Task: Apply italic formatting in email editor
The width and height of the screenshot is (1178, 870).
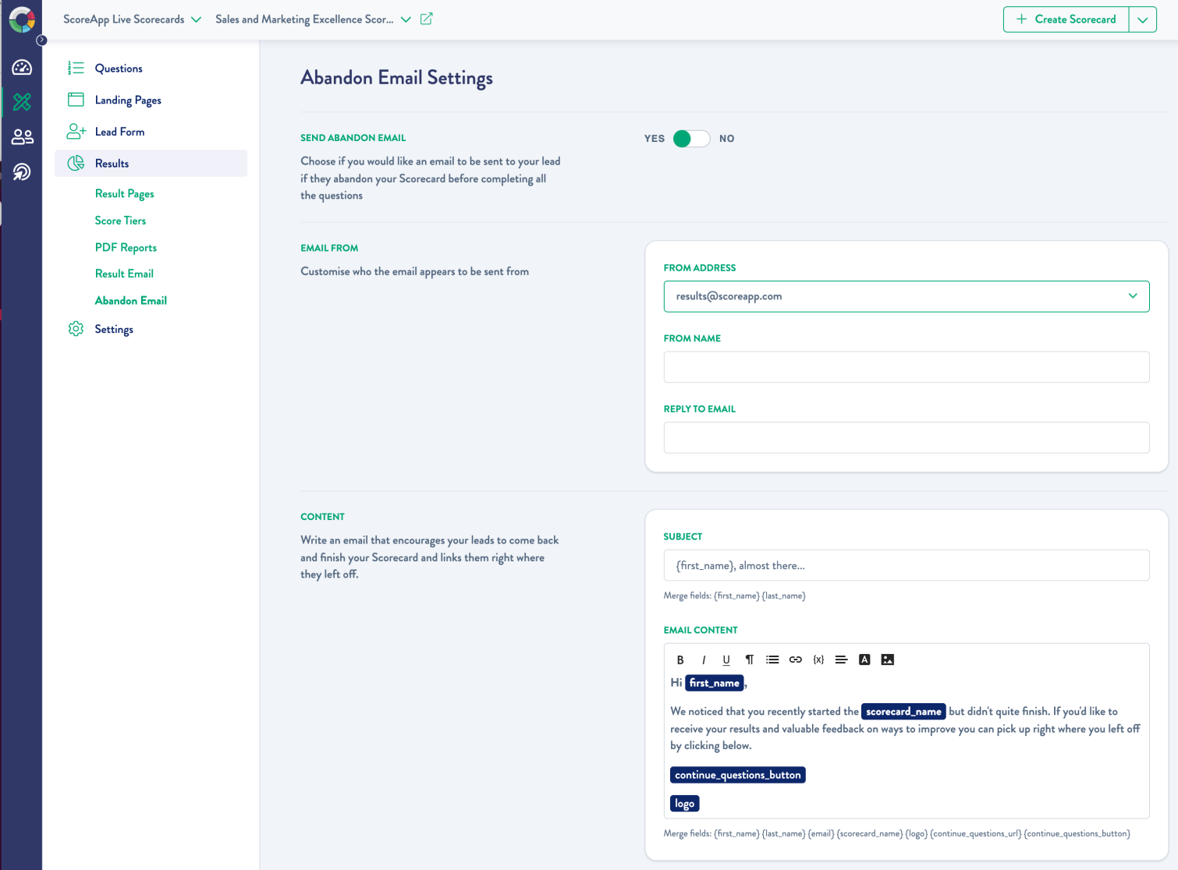Action: pos(704,660)
